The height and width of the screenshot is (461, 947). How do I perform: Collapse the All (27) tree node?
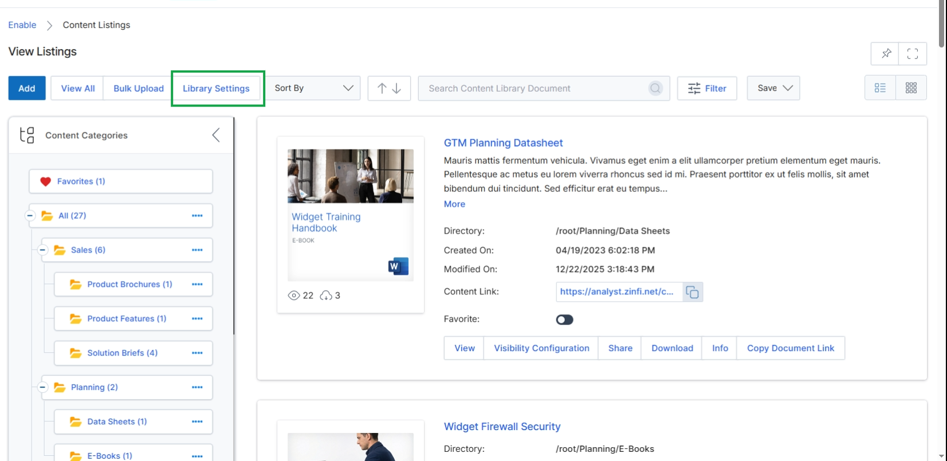click(x=30, y=216)
